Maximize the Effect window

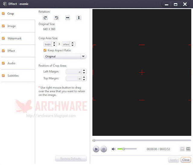176,5
